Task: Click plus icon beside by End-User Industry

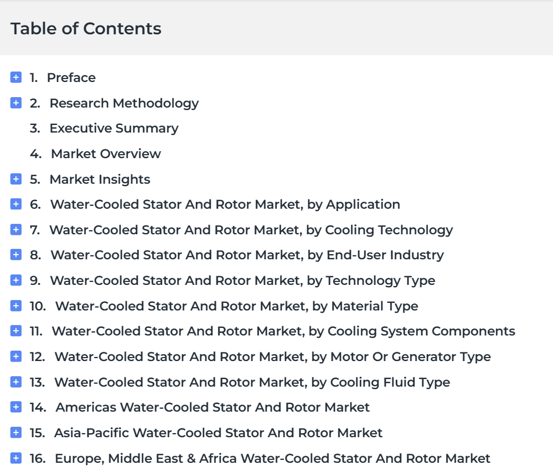Action: (16, 255)
